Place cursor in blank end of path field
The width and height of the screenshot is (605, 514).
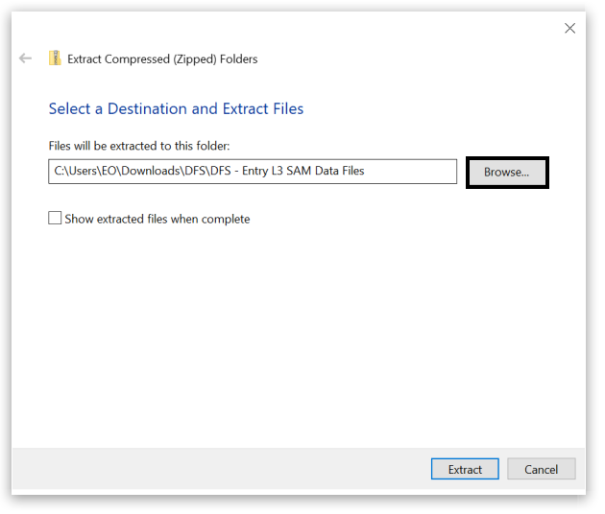click(x=413, y=172)
